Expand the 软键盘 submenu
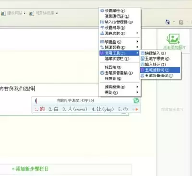The height and width of the screenshot is (176, 192). tap(120, 42)
